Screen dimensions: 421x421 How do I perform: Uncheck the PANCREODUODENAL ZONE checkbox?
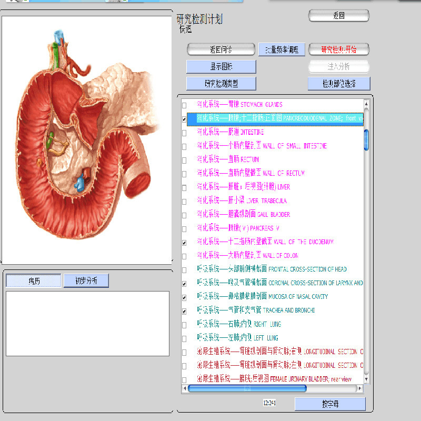point(184,119)
